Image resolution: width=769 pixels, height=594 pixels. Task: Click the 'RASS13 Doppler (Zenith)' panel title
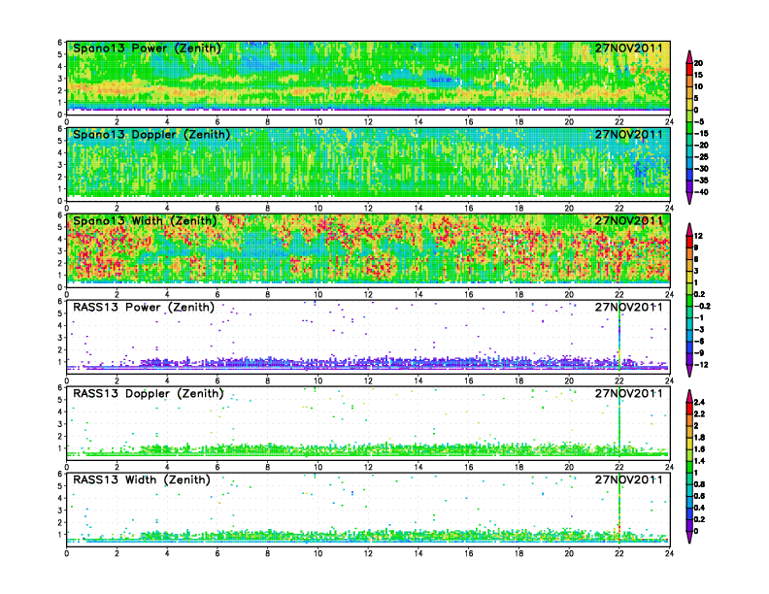point(148,393)
